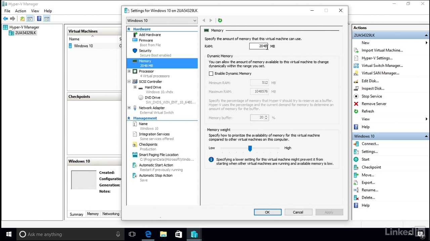This screenshot has height=241, width=430.
Task: Expand the Processor tree node
Action: [x=129, y=71]
